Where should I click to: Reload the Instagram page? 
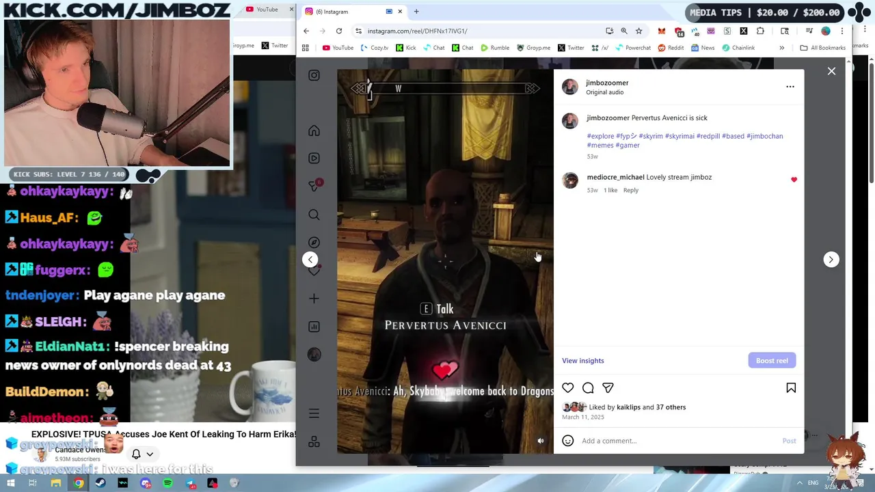339,31
